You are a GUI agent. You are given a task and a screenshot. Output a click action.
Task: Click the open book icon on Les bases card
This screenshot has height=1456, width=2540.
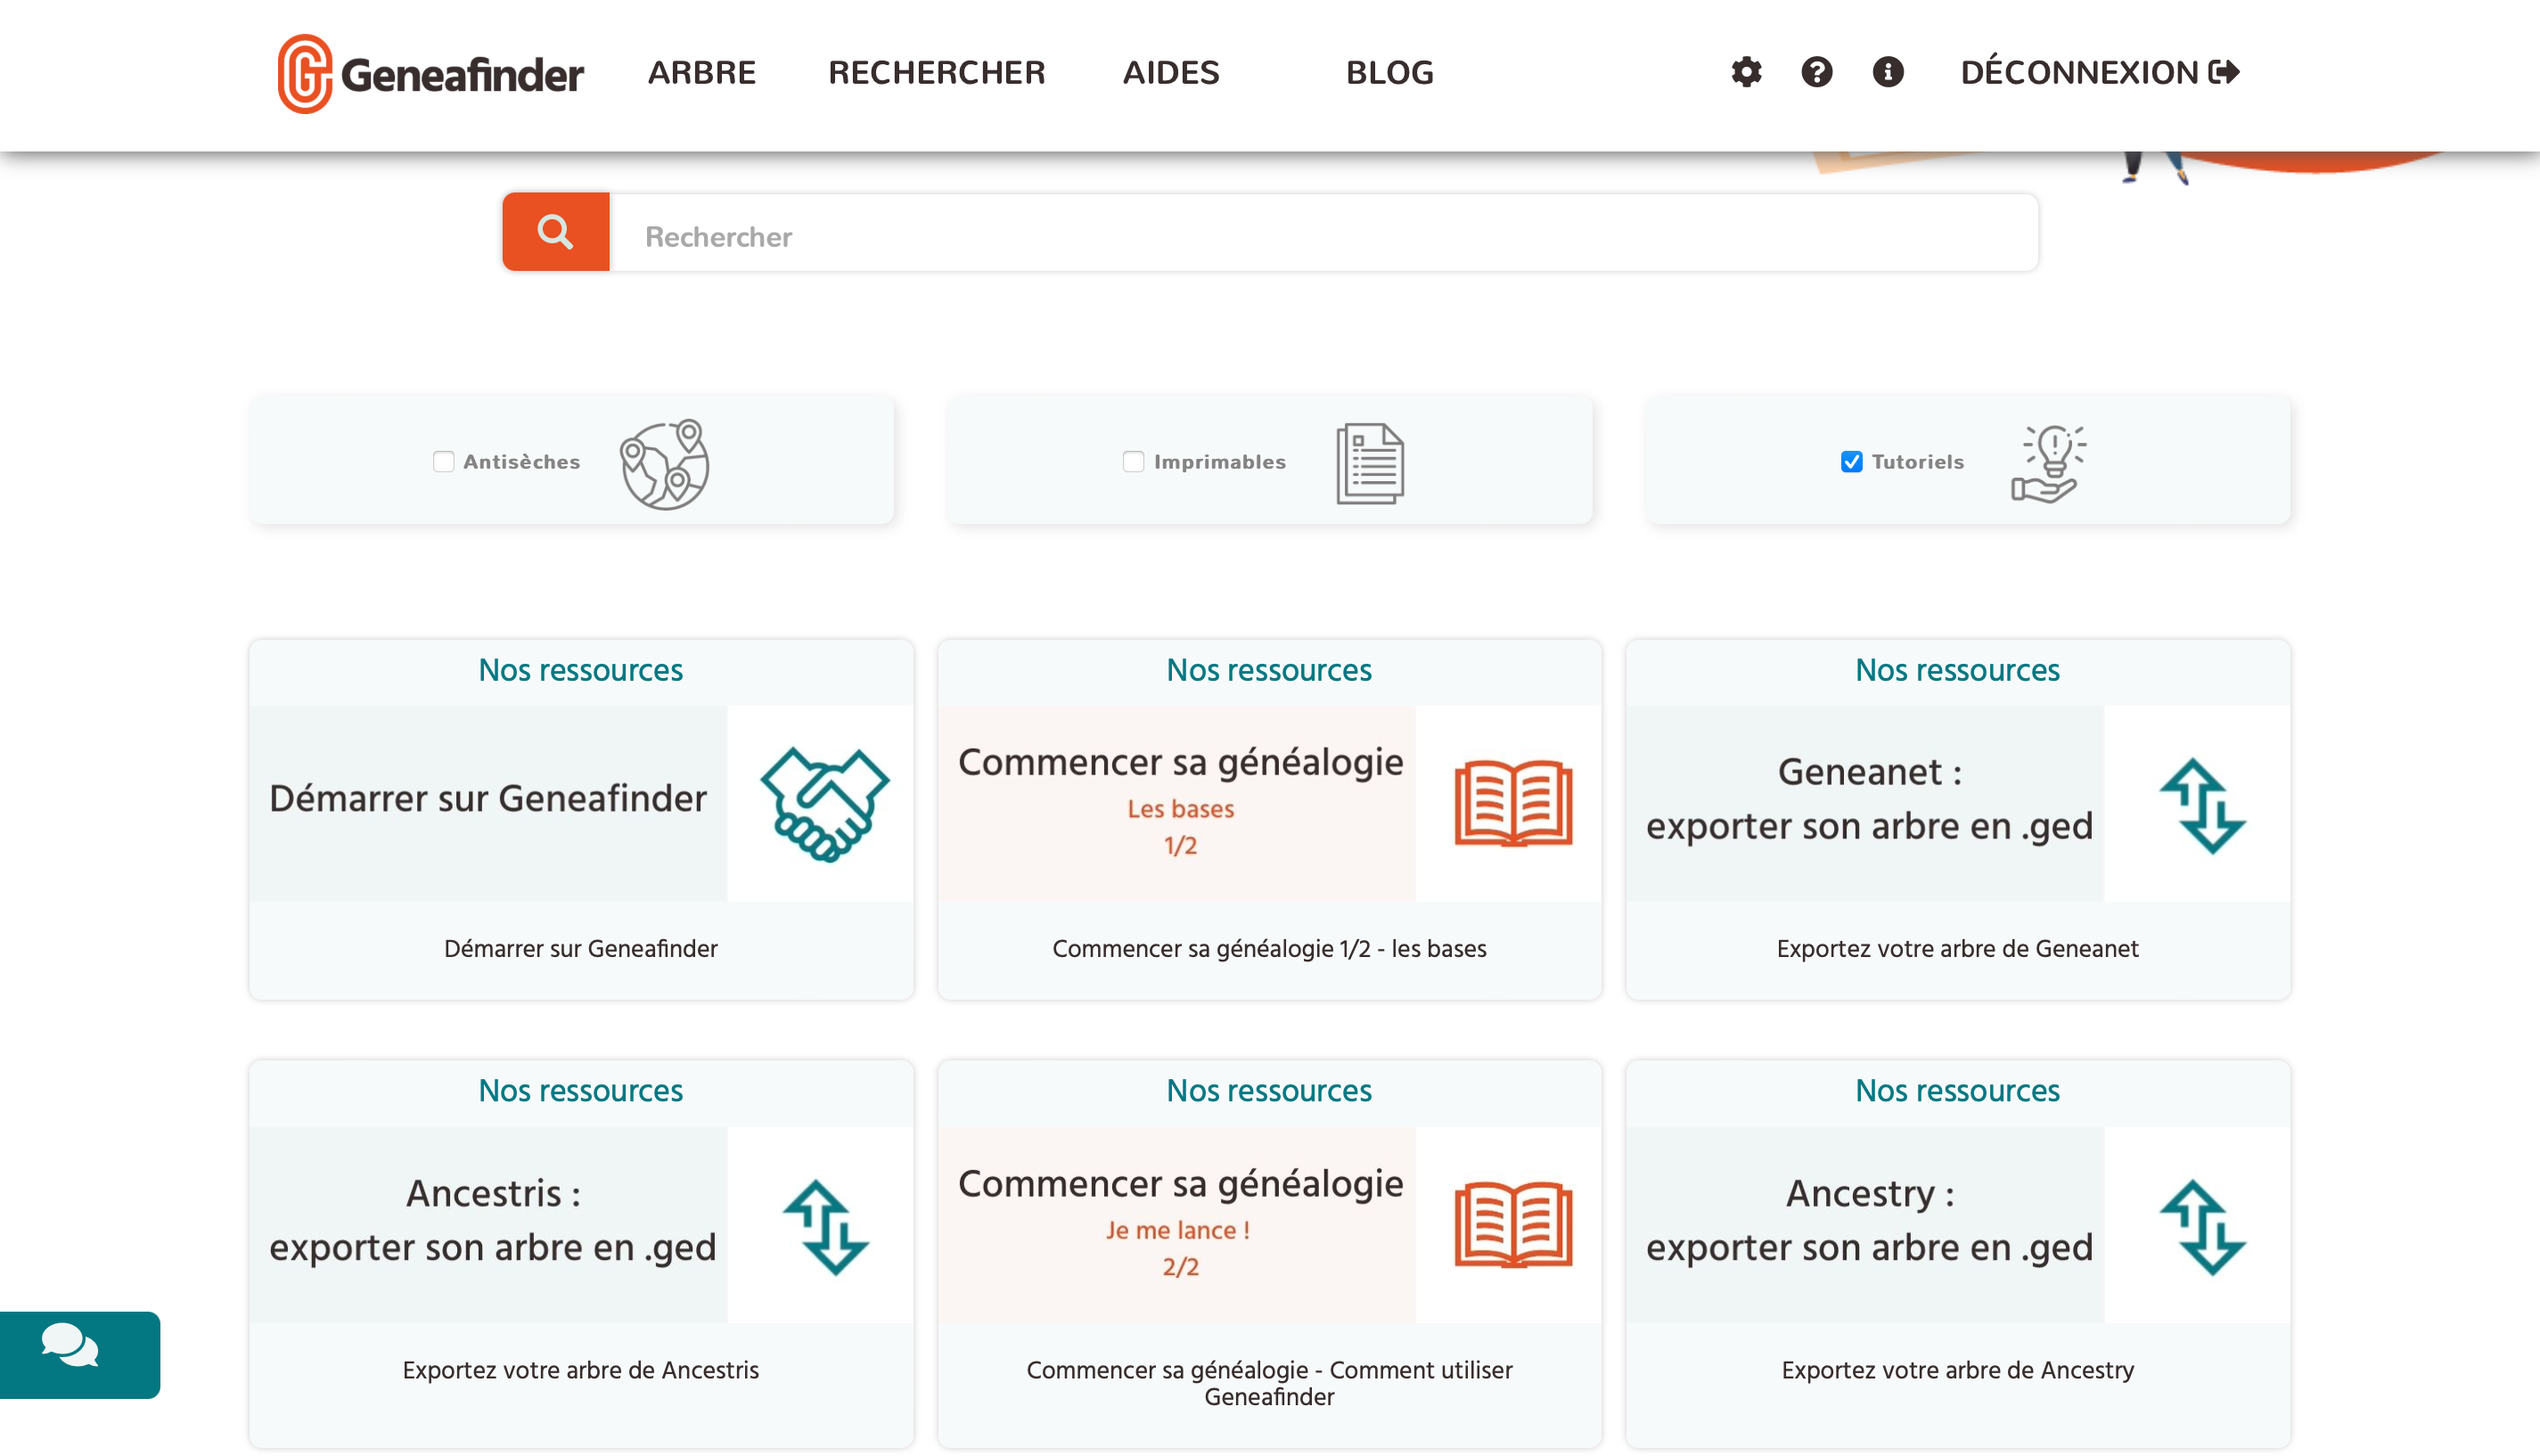click(x=1513, y=804)
